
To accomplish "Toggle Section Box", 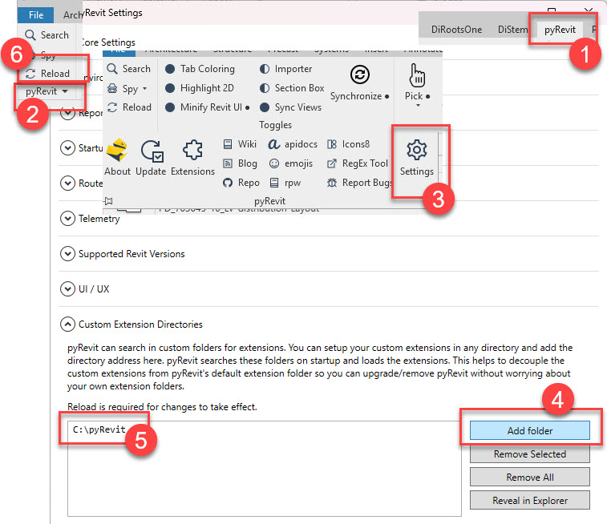I will (x=292, y=88).
